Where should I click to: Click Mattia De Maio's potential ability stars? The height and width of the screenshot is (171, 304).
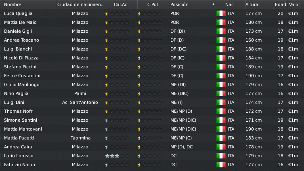(149, 23)
